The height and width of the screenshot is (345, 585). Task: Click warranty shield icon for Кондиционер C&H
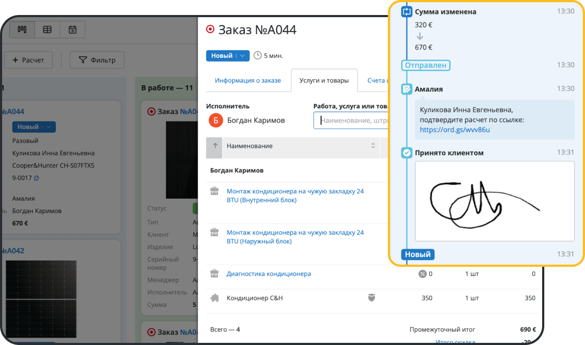[x=371, y=298]
